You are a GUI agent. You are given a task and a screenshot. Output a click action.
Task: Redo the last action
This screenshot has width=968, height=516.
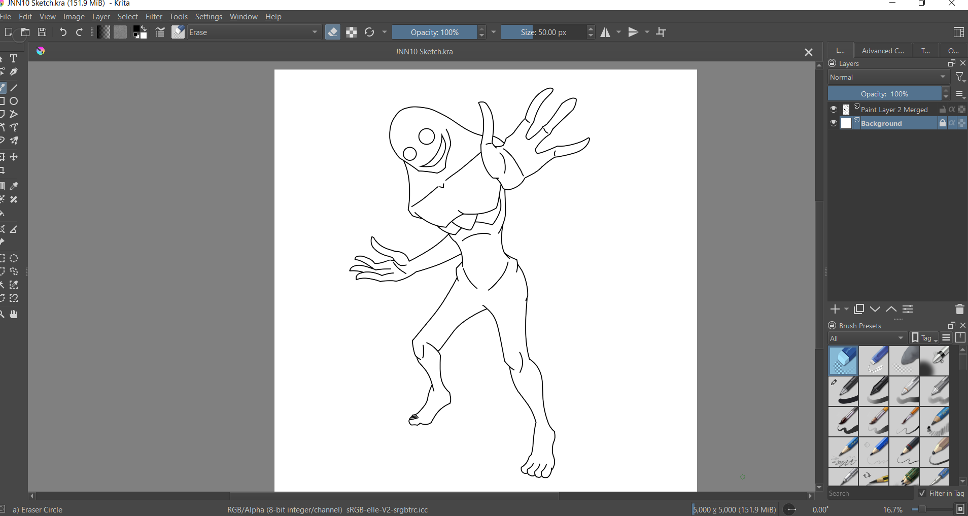(80, 32)
